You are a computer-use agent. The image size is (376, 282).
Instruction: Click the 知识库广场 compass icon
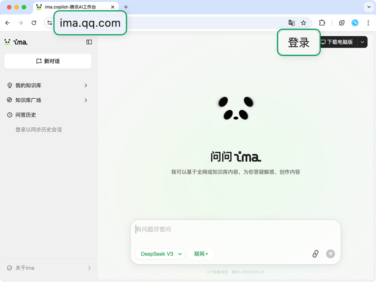click(x=9, y=100)
